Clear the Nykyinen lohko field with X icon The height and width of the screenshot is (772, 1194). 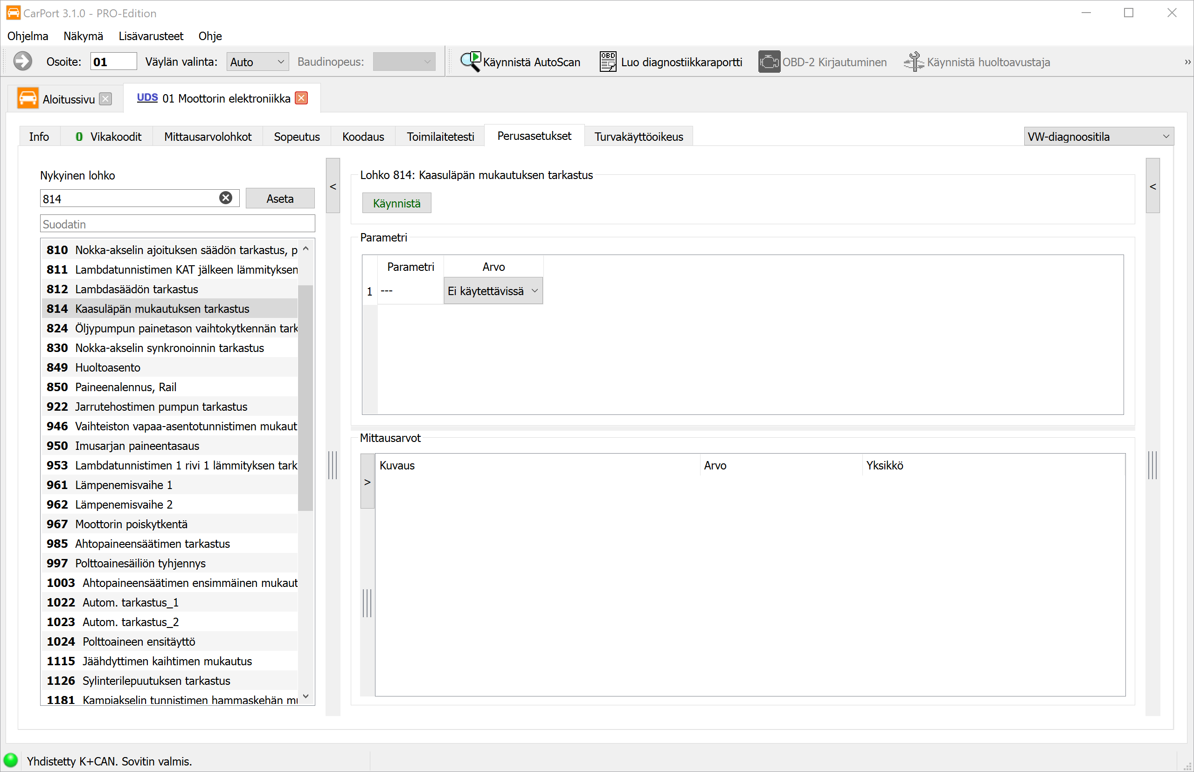[x=226, y=198]
